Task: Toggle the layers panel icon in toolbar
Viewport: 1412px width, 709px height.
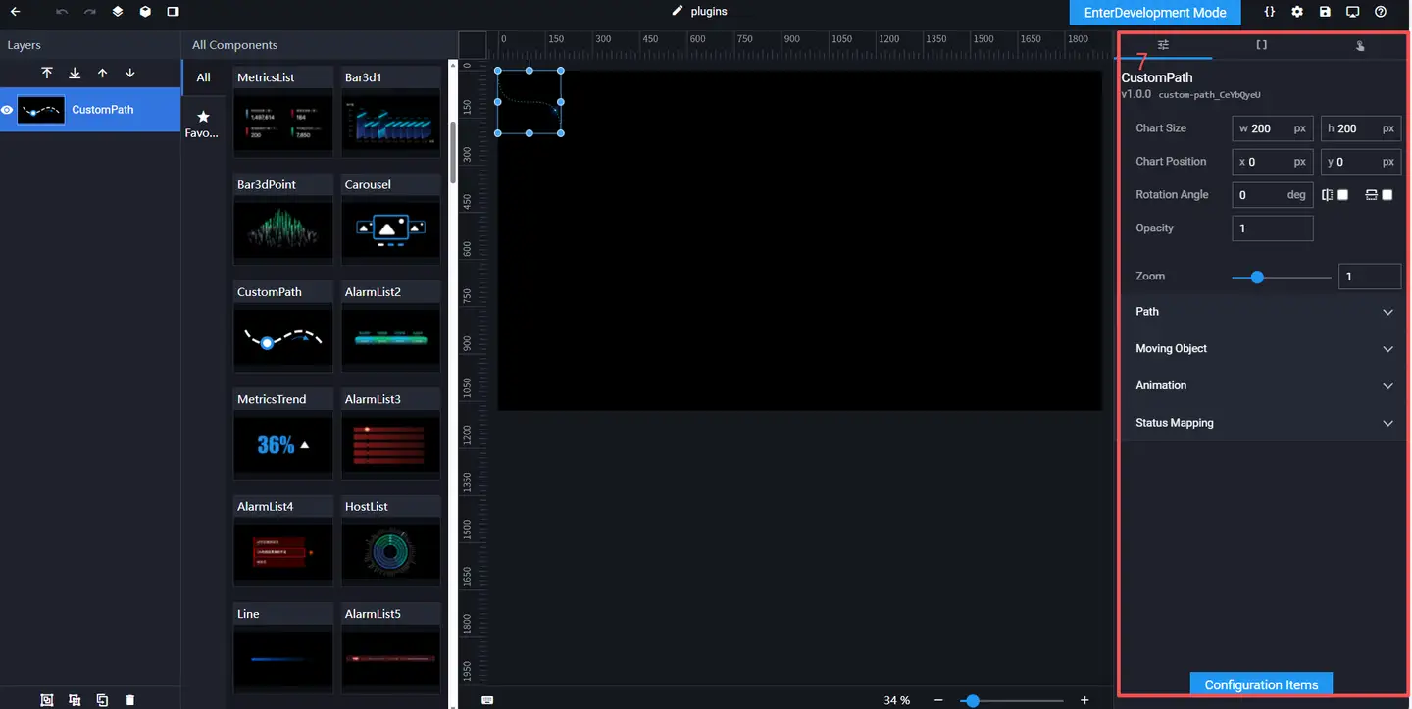Action: tap(118, 12)
